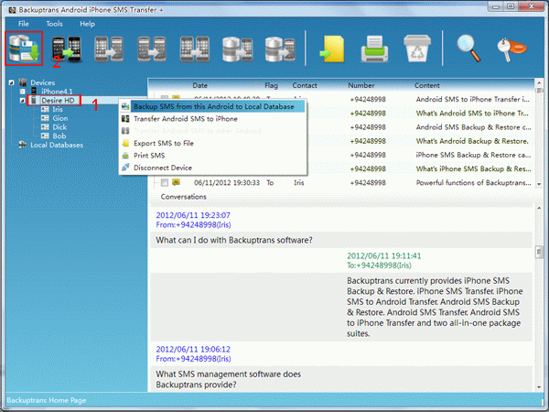Image resolution: width=549 pixels, height=412 pixels.
Task: Click message 'What's iPhone SMS Backup & Res...'
Action: pyautogui.click(x=473, y=168)
